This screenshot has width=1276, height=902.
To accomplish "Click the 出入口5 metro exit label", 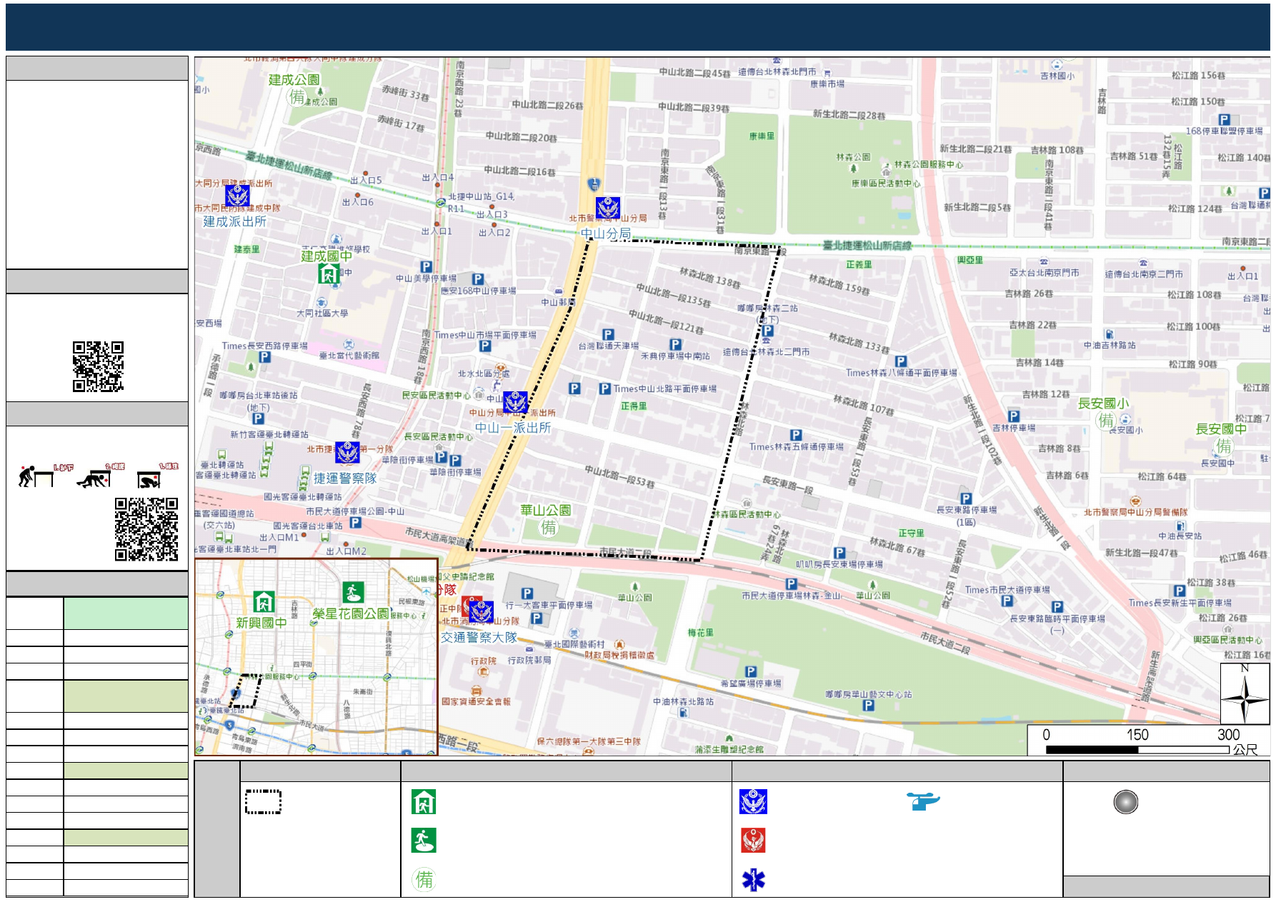I will [x=366, y=180].
